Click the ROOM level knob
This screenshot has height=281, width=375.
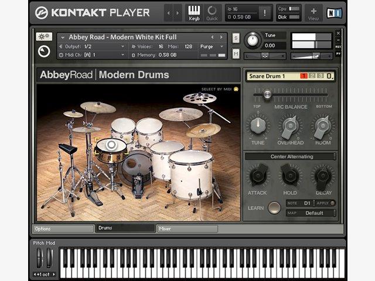coord(323,126)
